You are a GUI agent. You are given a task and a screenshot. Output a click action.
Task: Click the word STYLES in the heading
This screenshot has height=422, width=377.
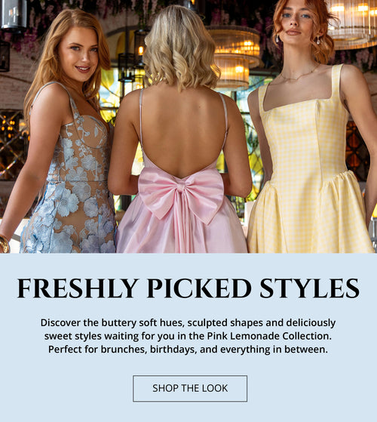point(310,288)
